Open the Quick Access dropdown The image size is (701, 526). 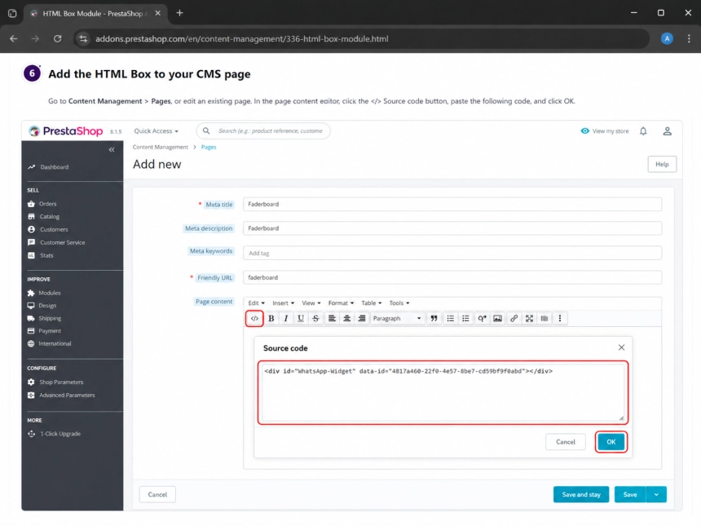156,131
